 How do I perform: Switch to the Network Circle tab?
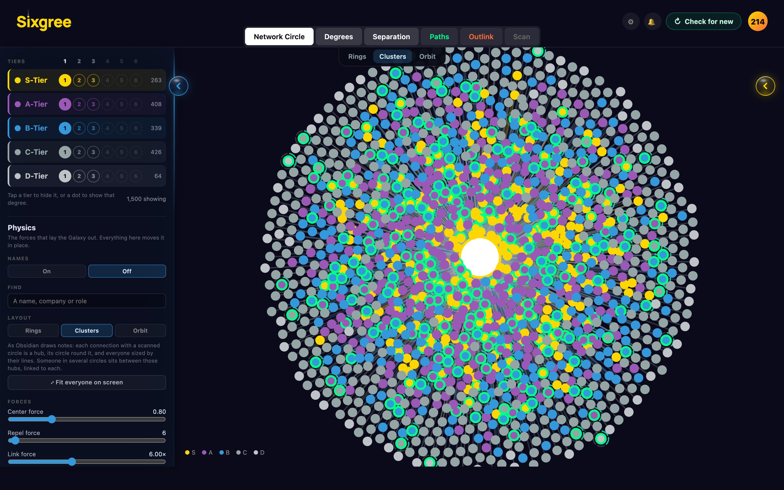[x=279, y=37]
